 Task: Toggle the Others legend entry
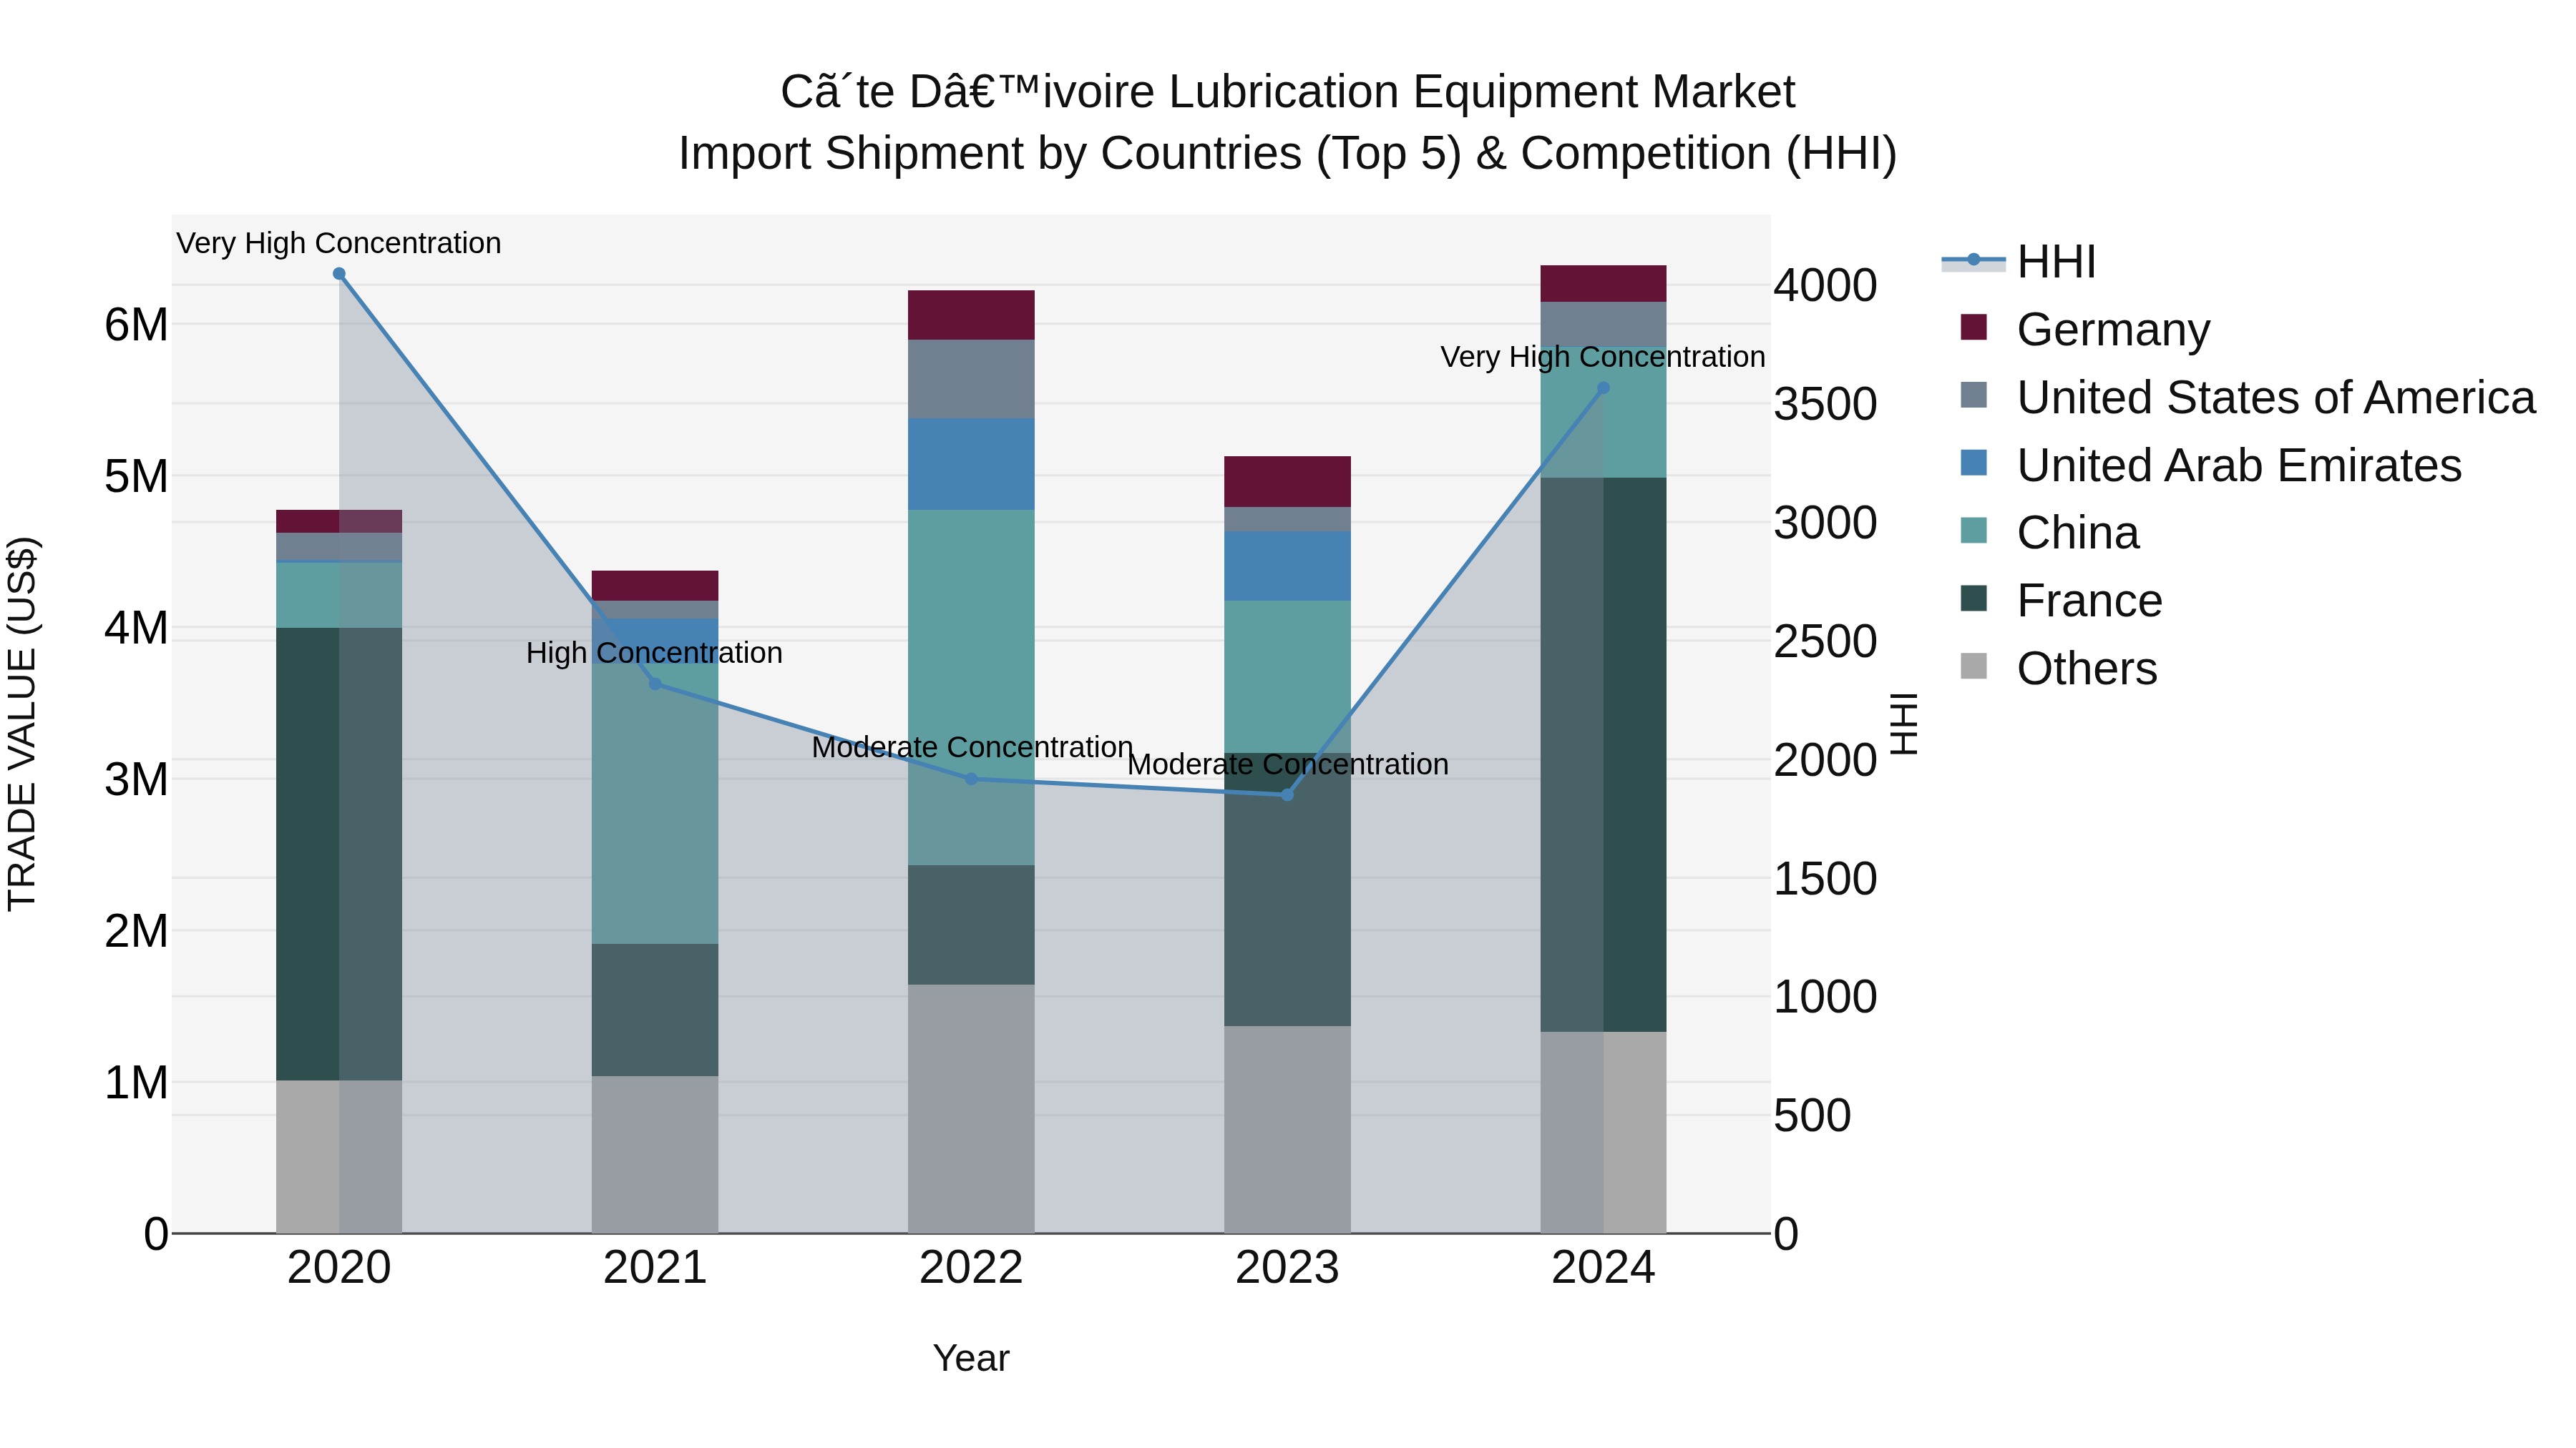pyautogui.click(x=2059, y=669)
